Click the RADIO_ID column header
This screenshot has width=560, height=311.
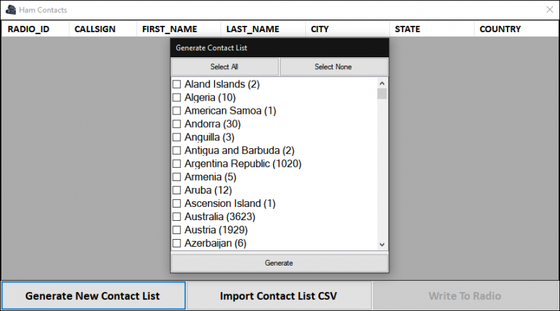click(29, 29)
